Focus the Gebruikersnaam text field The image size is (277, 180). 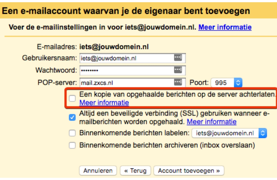point(126,58)
